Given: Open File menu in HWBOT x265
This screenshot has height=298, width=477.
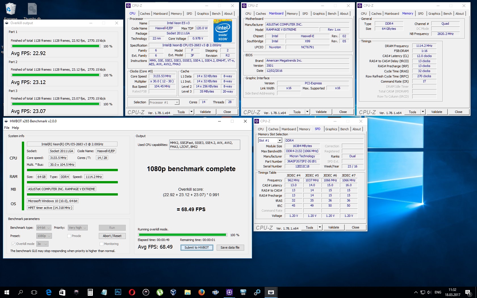Looking at the screenshot, I should point(7,128).
